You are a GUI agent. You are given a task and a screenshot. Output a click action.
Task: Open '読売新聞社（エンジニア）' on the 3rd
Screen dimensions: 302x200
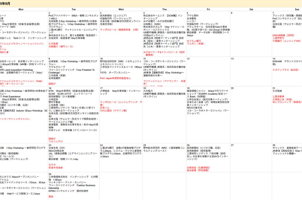(x=113, y=16)
